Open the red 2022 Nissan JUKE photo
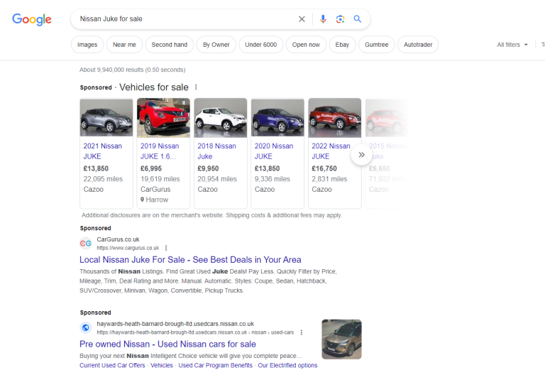545x380 pixels. tap(335, 118)
